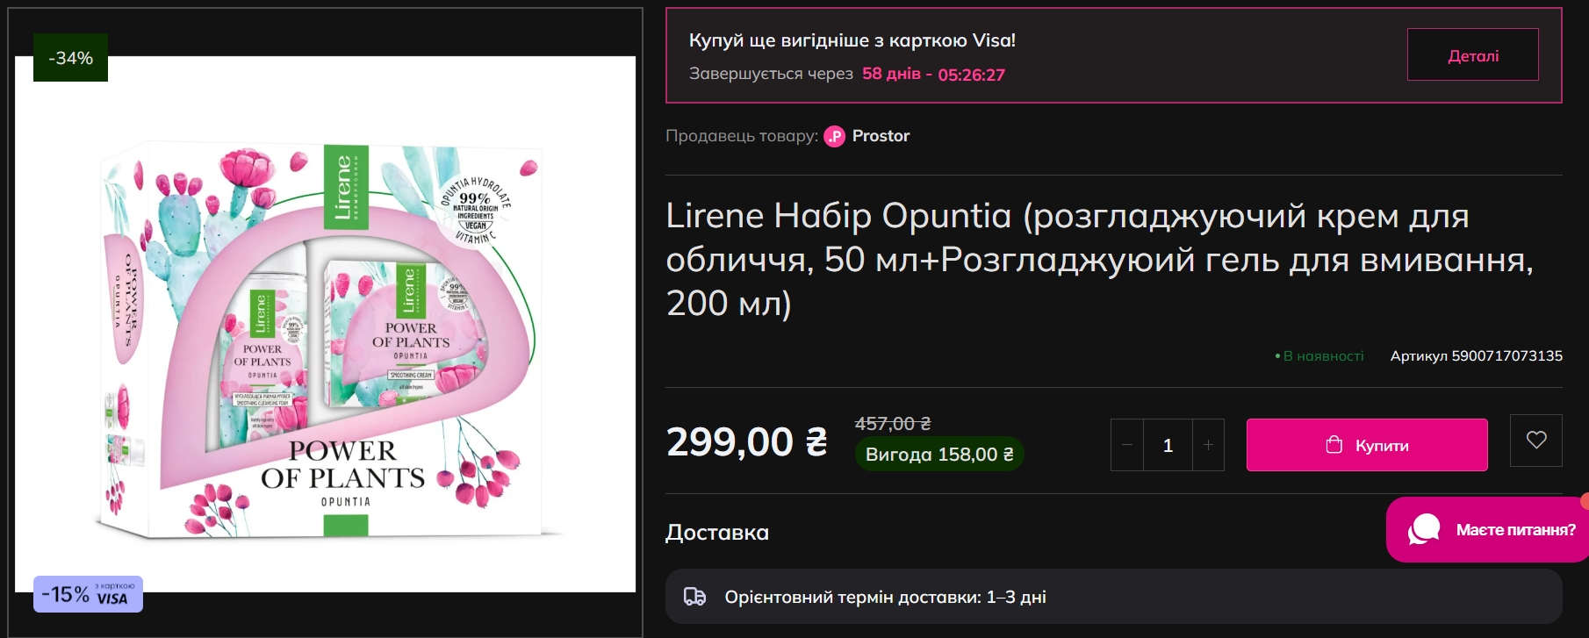Click the delivery truck icon
The height and width of the screenshot is (638, 1589).
[694, 597]
